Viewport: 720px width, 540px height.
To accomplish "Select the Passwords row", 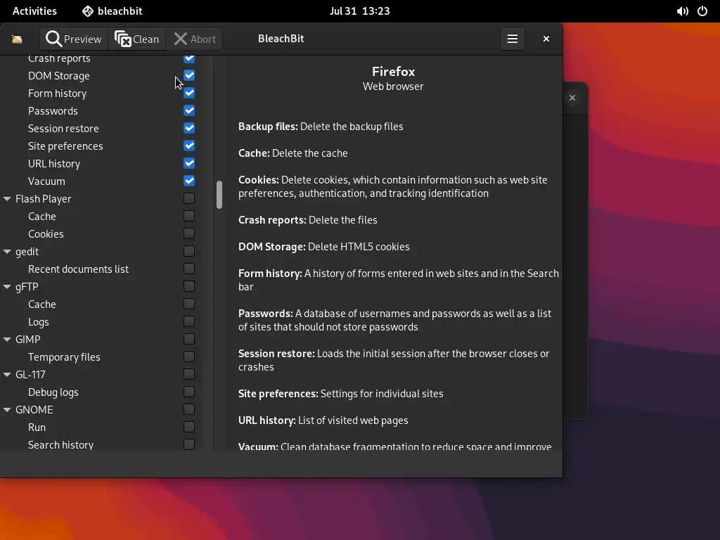I will (101, 110).
